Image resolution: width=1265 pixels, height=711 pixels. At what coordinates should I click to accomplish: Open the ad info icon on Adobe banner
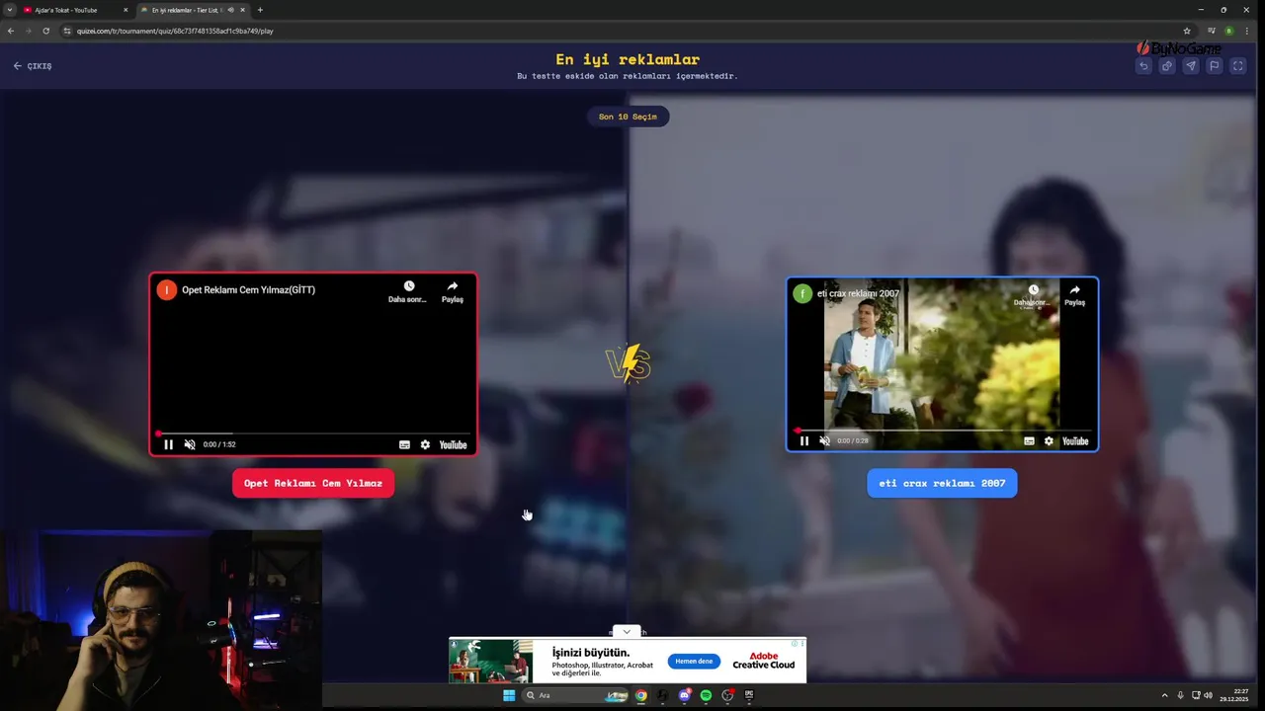point(796,644)
